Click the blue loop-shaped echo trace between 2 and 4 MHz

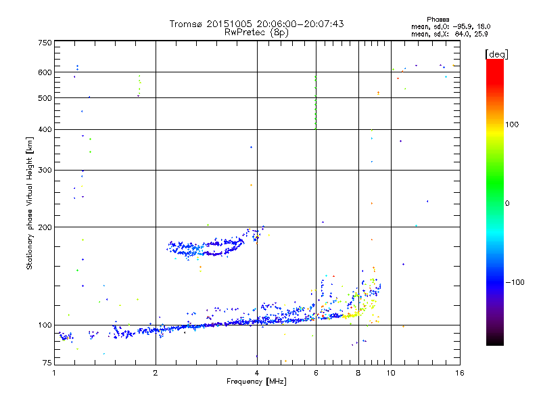(x=207, y=248)
